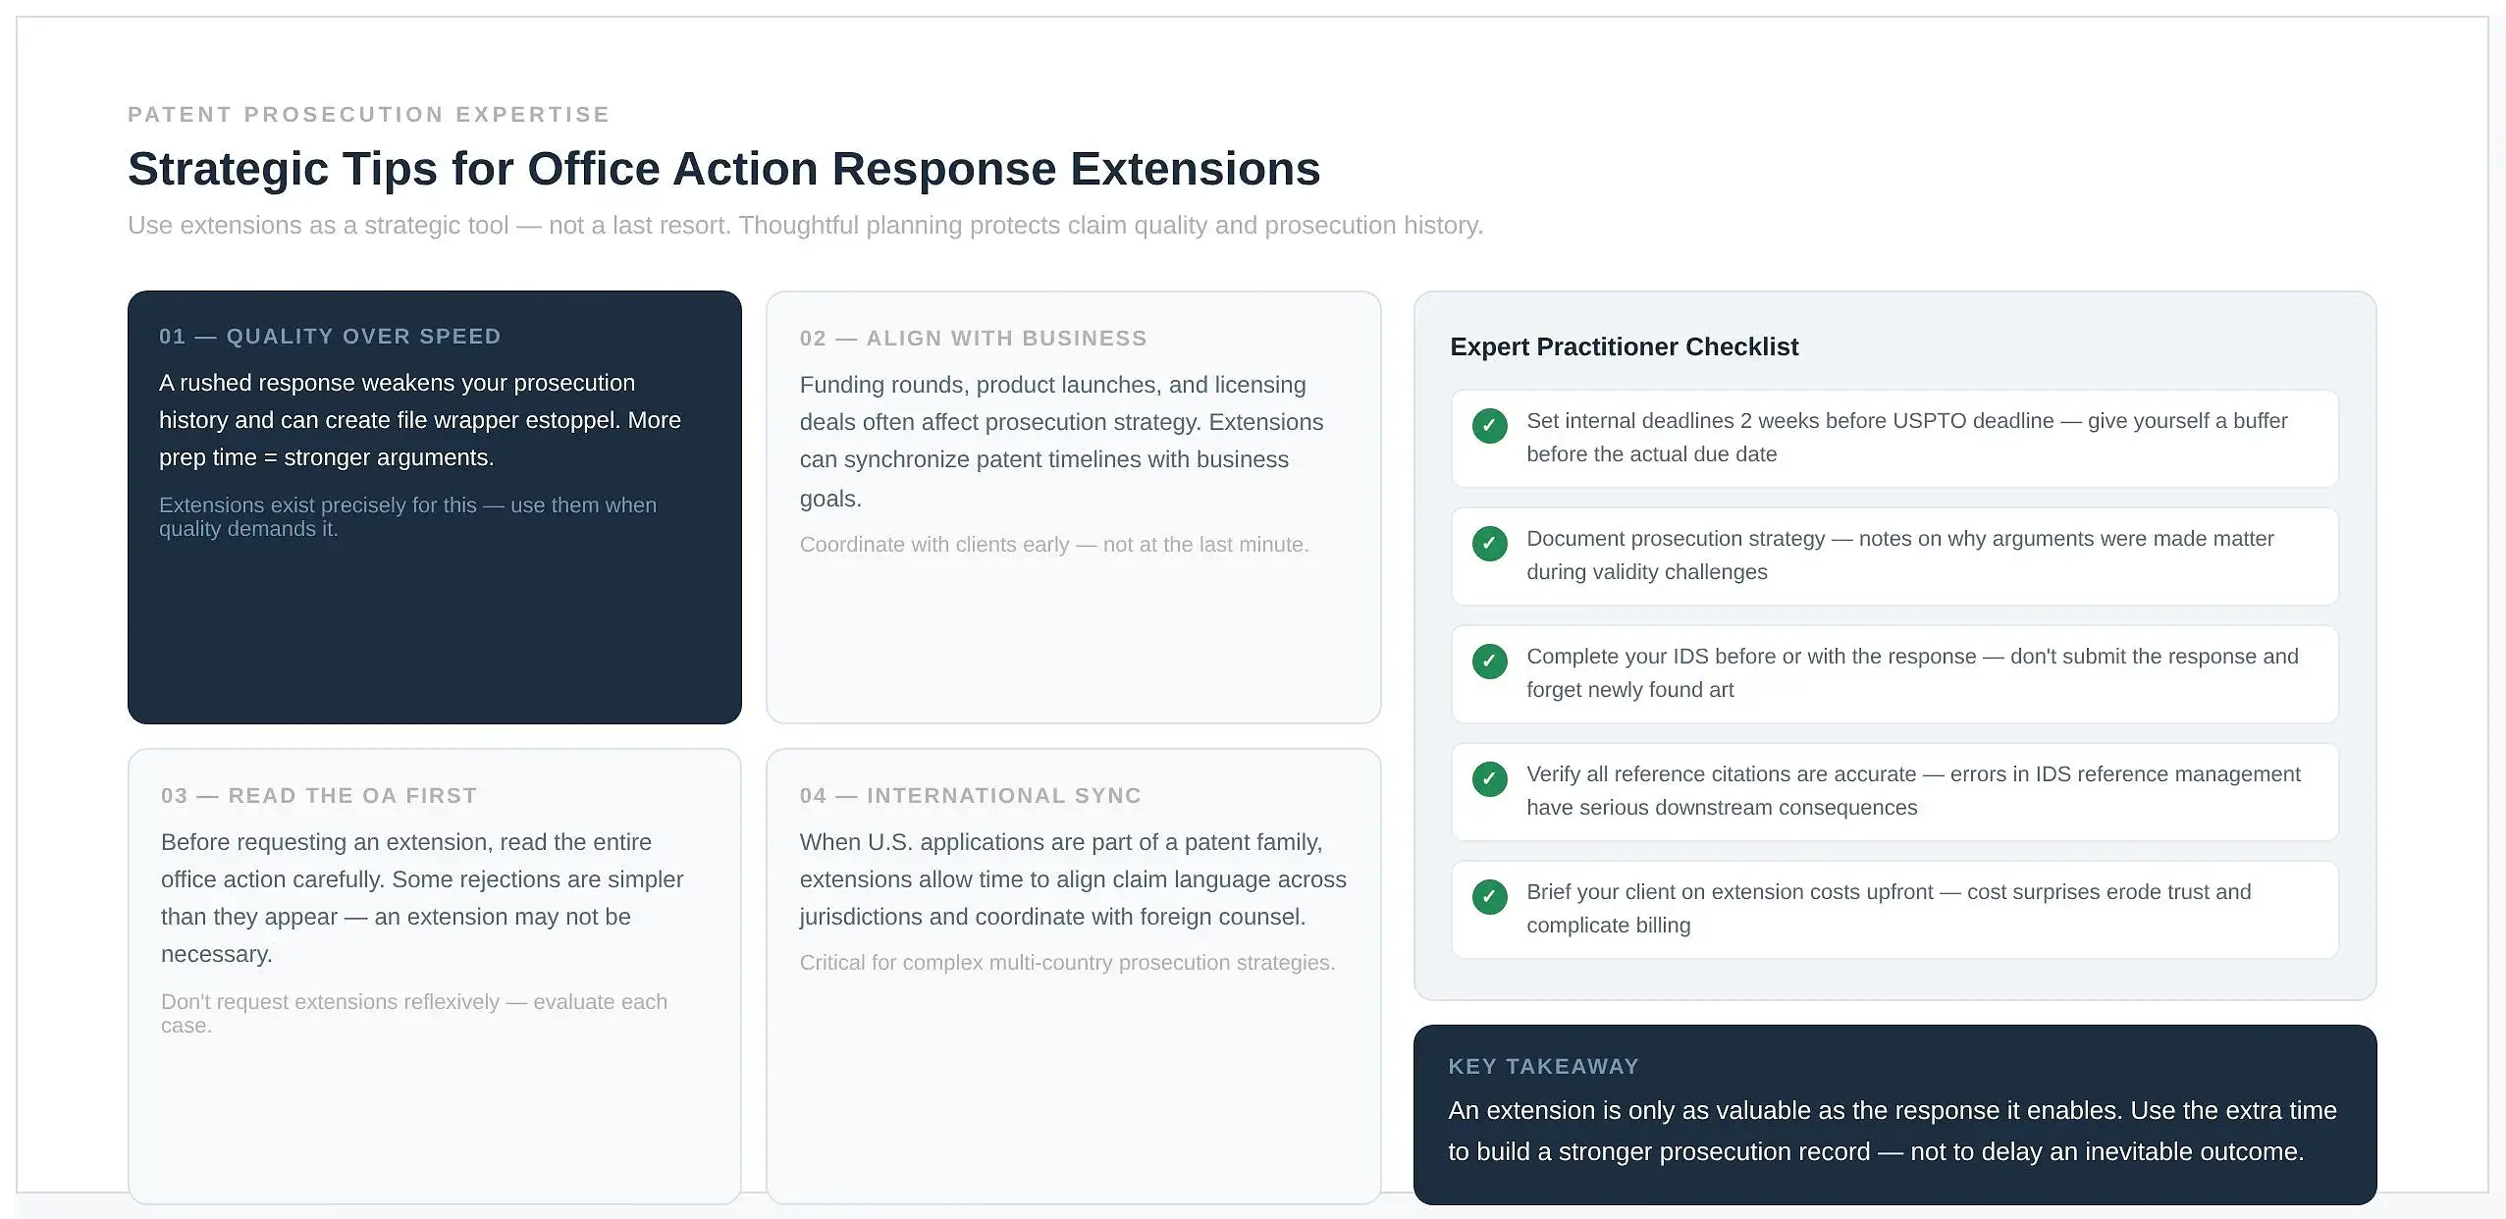The image size is (2506, 1219).
Task: Click text about multi-country prosecution strategies
Action: pyautogui.click(x=1067, y=963)
